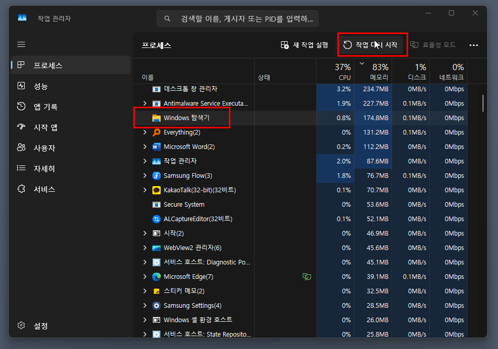Click the process search input field
Viewport: 498px width, 349px height.
(x=238, y=19)
